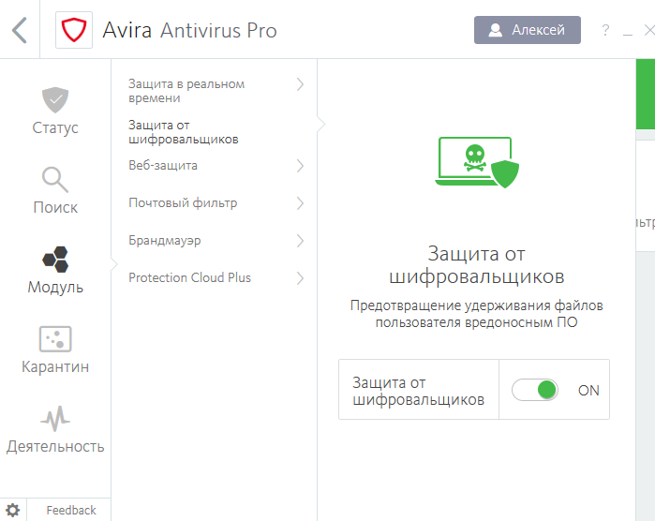Open the Поиск magnifier icon

click(x=55, y=180)
